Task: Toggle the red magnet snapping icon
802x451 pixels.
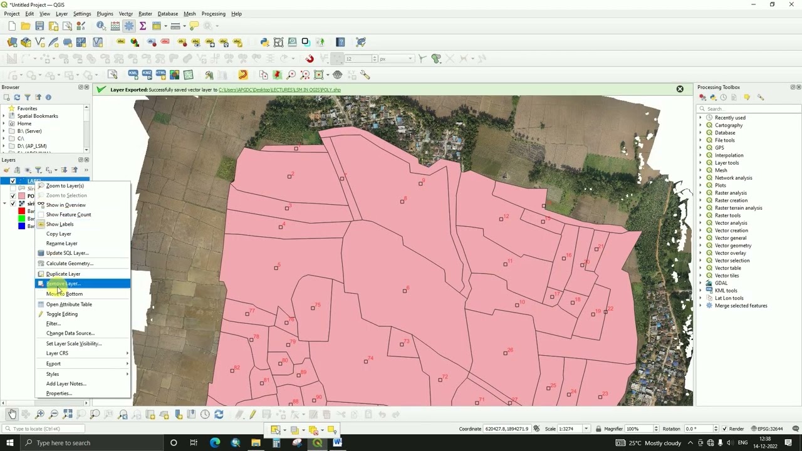Action: [310, 58]
